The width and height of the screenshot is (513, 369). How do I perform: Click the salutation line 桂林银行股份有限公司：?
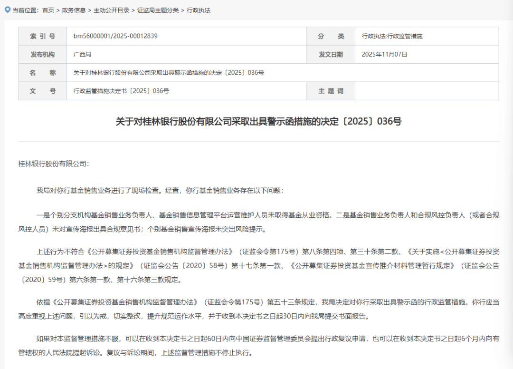pyautogui.click(x=54, y=164)
